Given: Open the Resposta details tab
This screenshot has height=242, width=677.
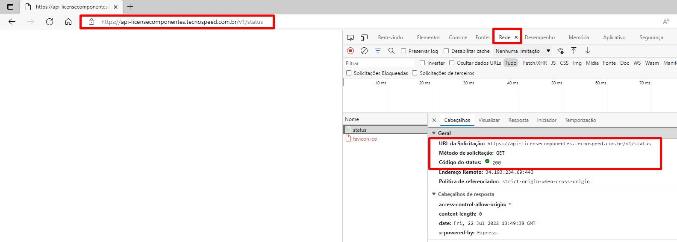Looking at the screenshot, I should (x=518, y=120).
